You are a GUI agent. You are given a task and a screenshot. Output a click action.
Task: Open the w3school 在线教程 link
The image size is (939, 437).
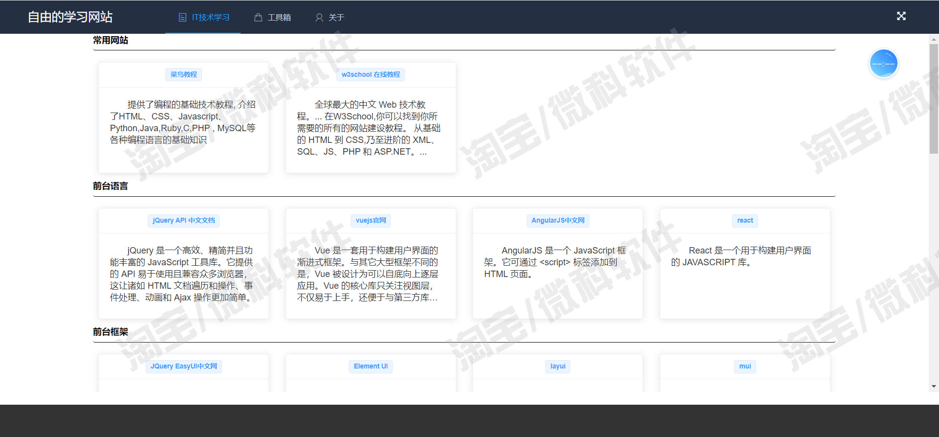371,74
